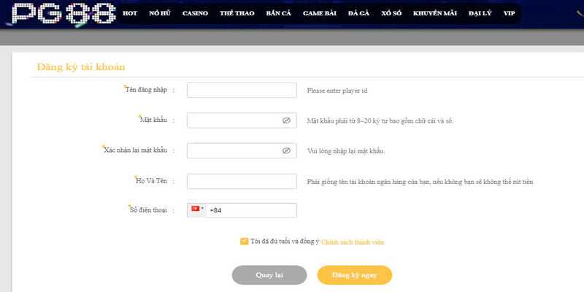Click the 'Vui lòng nhập lại mật khẩu' hint

coord(346,151)
